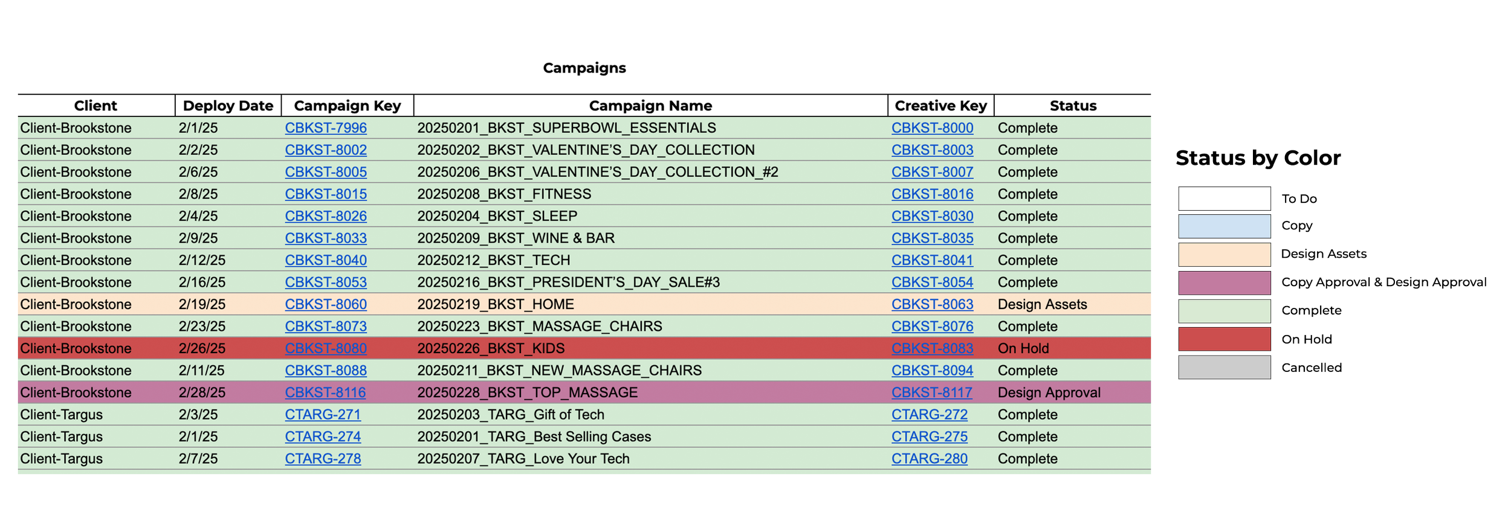Click the peach Design Assets swatch
Image resolution: width=1511 pixels, height=524 pixels.
[1225, 255]
